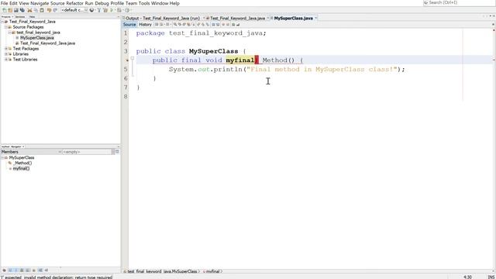Open the Window menu
This screenshot has width=496, height=279.
coord(160,3)
